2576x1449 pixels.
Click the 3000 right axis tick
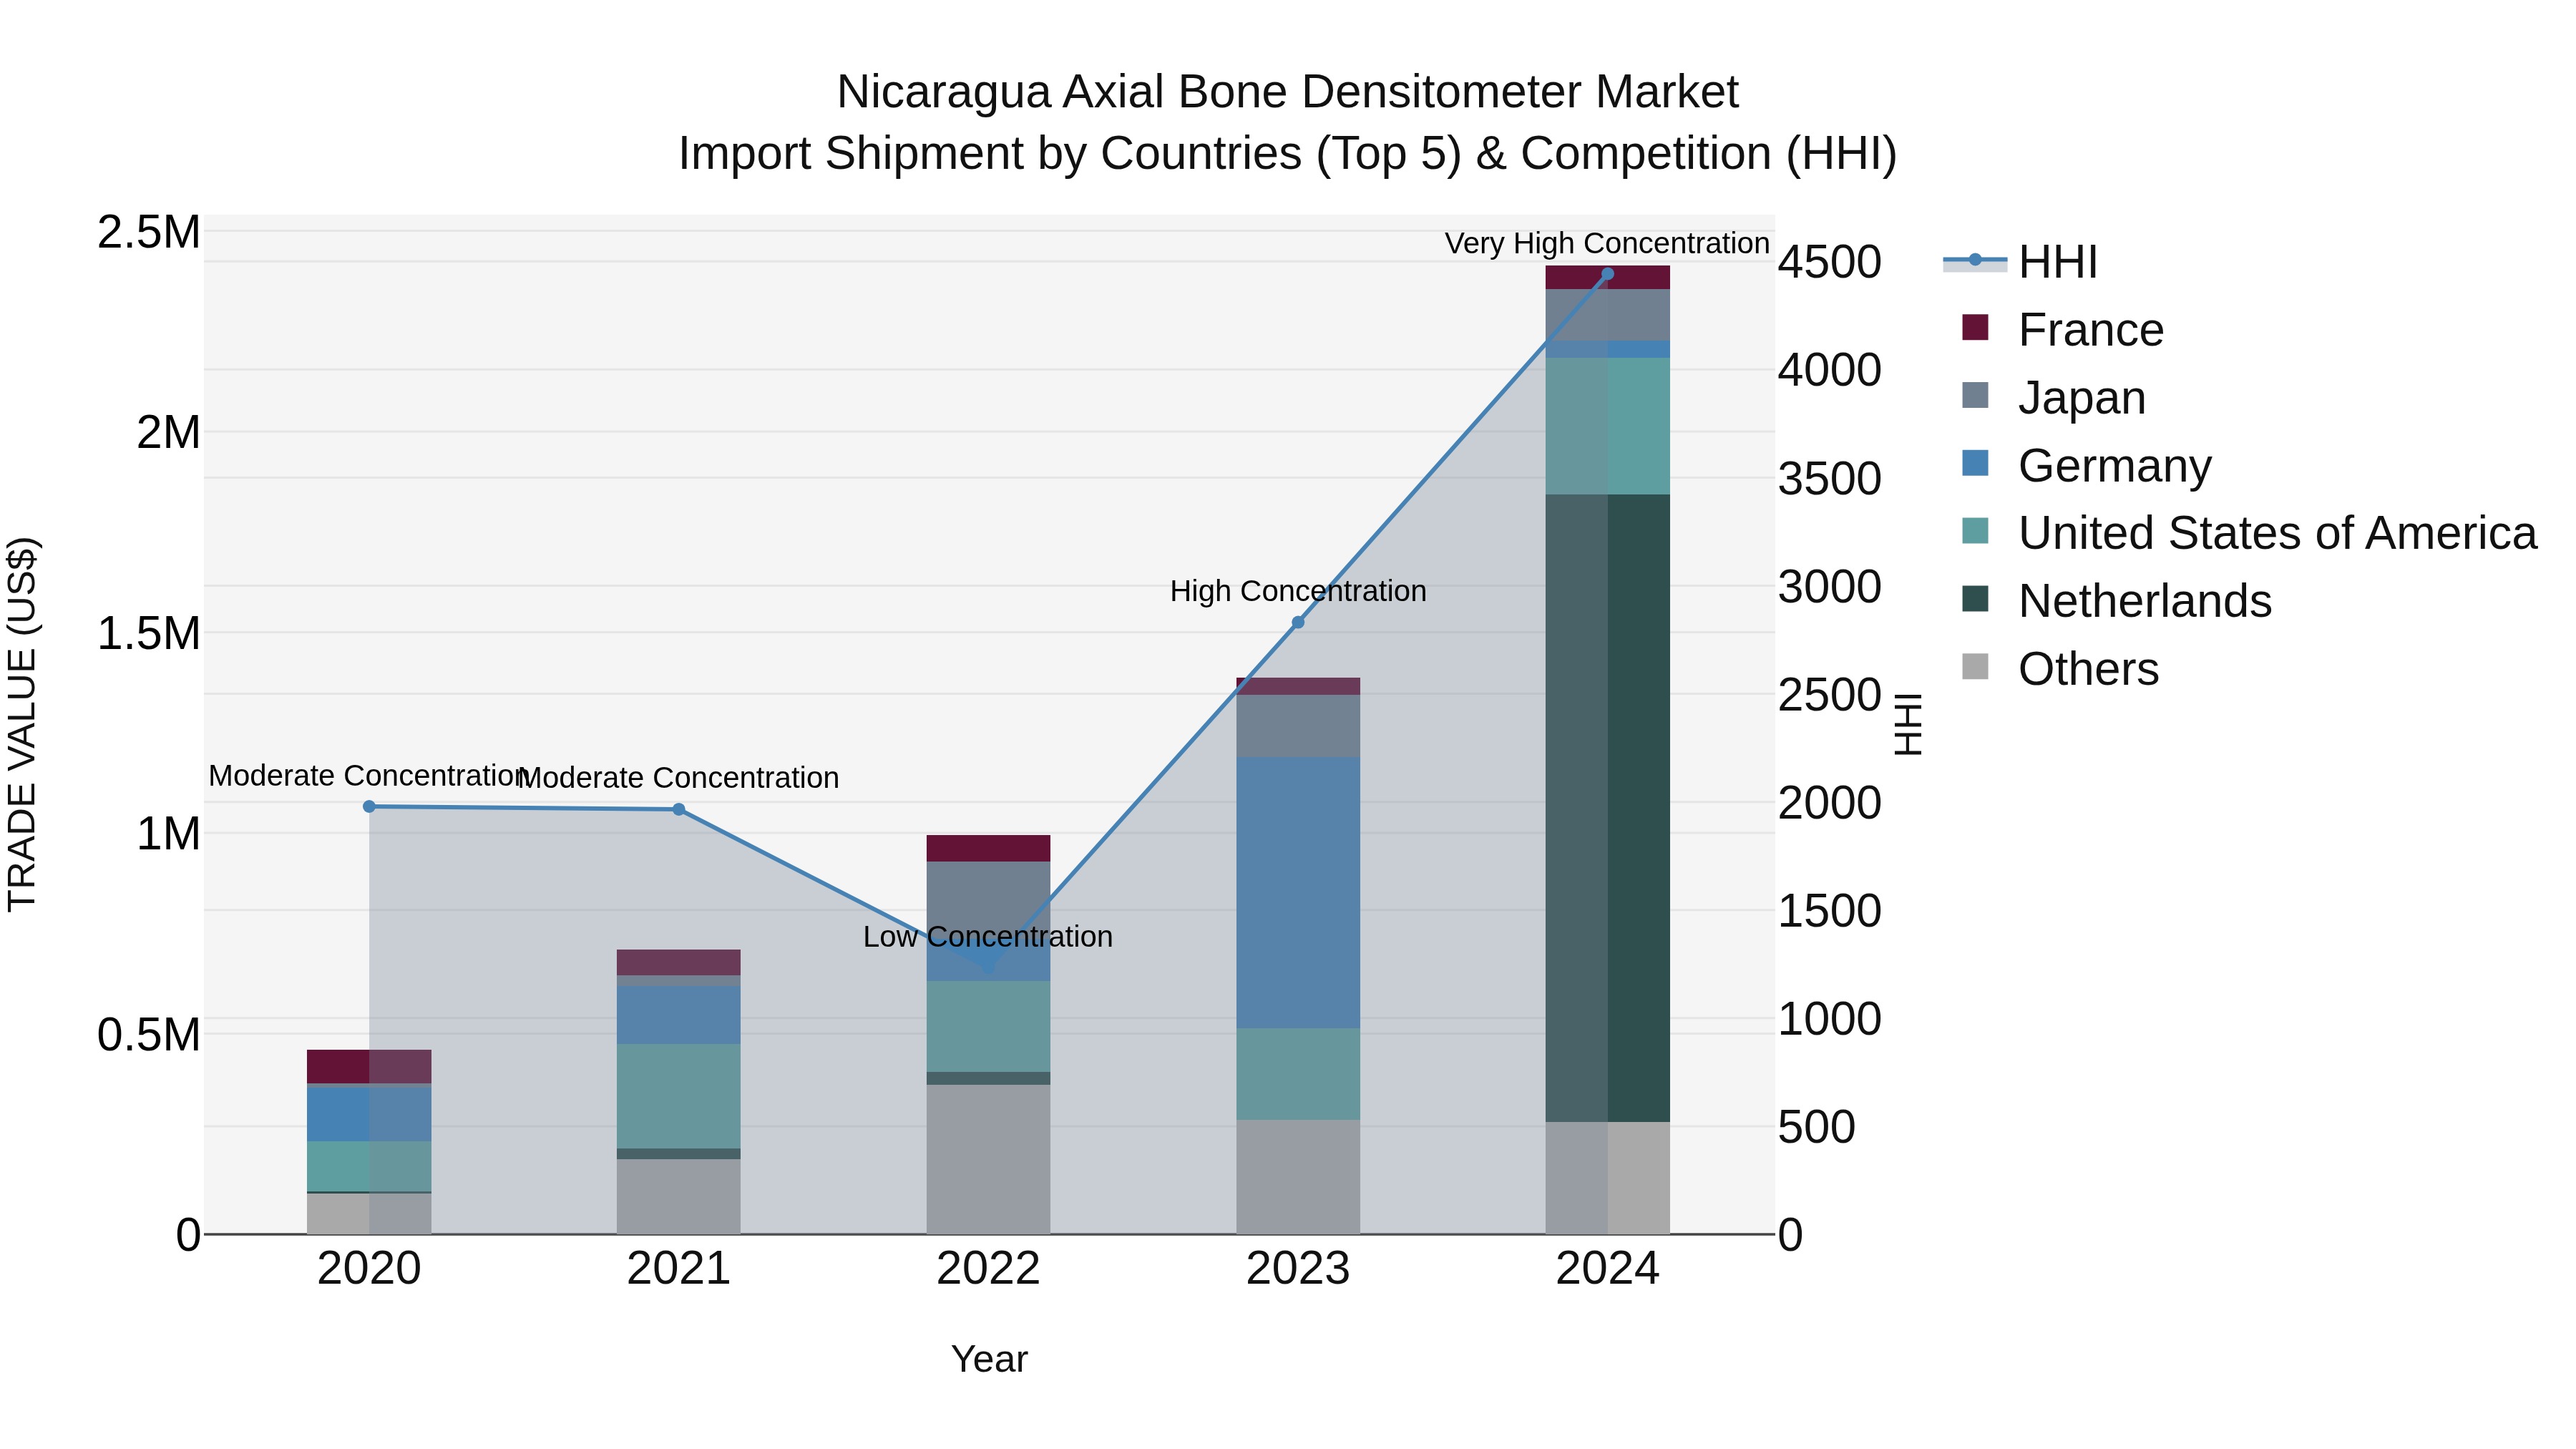(x=1830, y=586)
